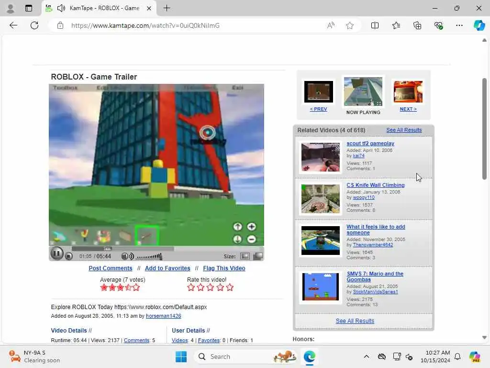Image resolution: width=490 pixels, height=368 pixels.
Task: Open user's Favorites link
Action: (x=209, y=341)
